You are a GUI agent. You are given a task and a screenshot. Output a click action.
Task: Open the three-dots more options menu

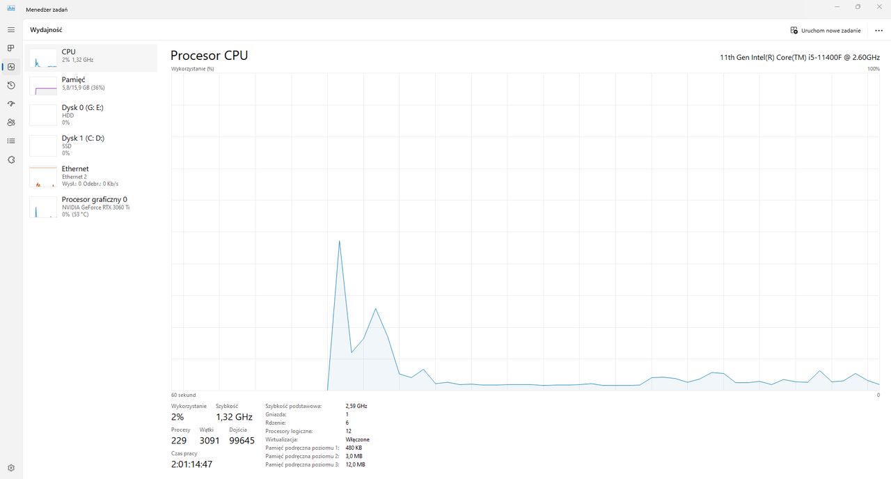coord(878,31)
